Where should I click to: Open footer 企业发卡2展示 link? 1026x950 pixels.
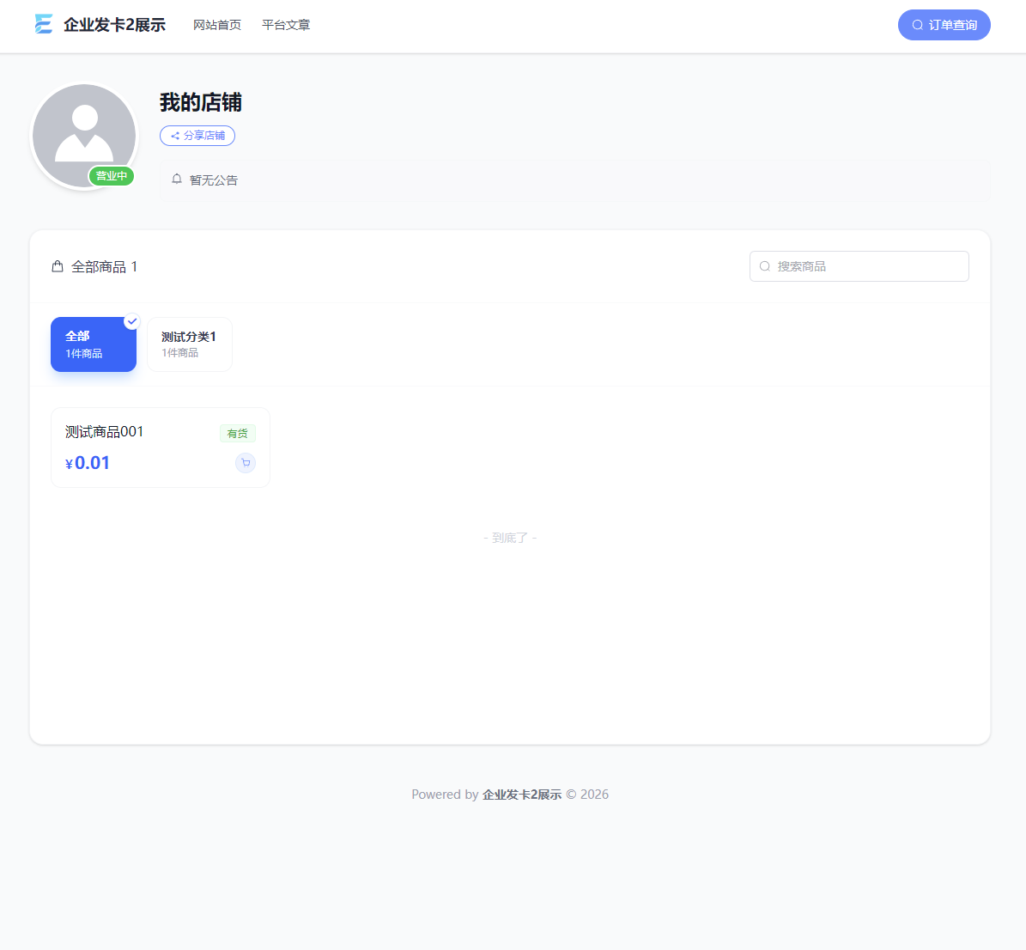coord(522,795)
